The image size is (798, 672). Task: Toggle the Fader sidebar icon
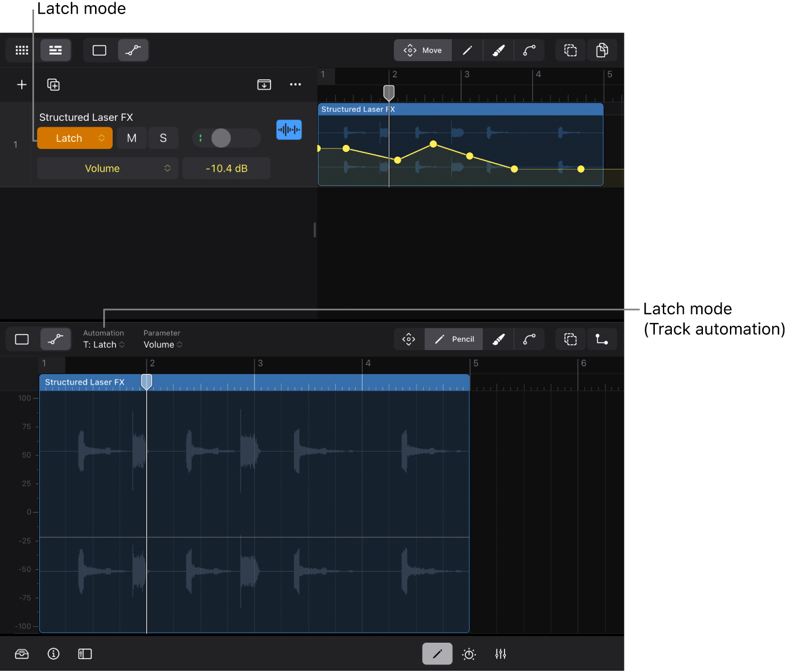tap(85, 654)
